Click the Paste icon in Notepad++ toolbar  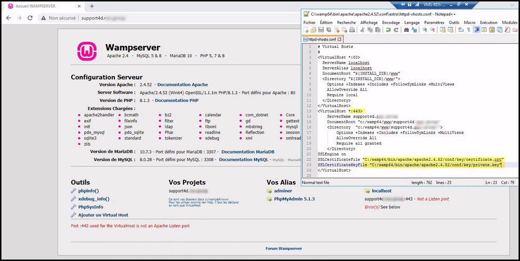[378, 30]
